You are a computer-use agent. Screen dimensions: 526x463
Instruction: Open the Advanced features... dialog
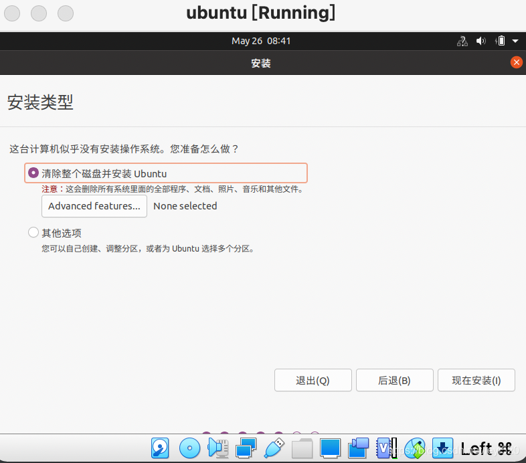point(94,206)
